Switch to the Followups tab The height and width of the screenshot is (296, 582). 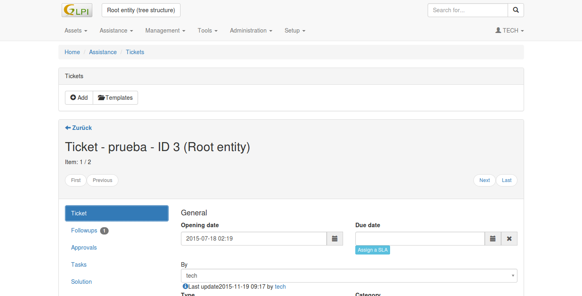[84, 230]
